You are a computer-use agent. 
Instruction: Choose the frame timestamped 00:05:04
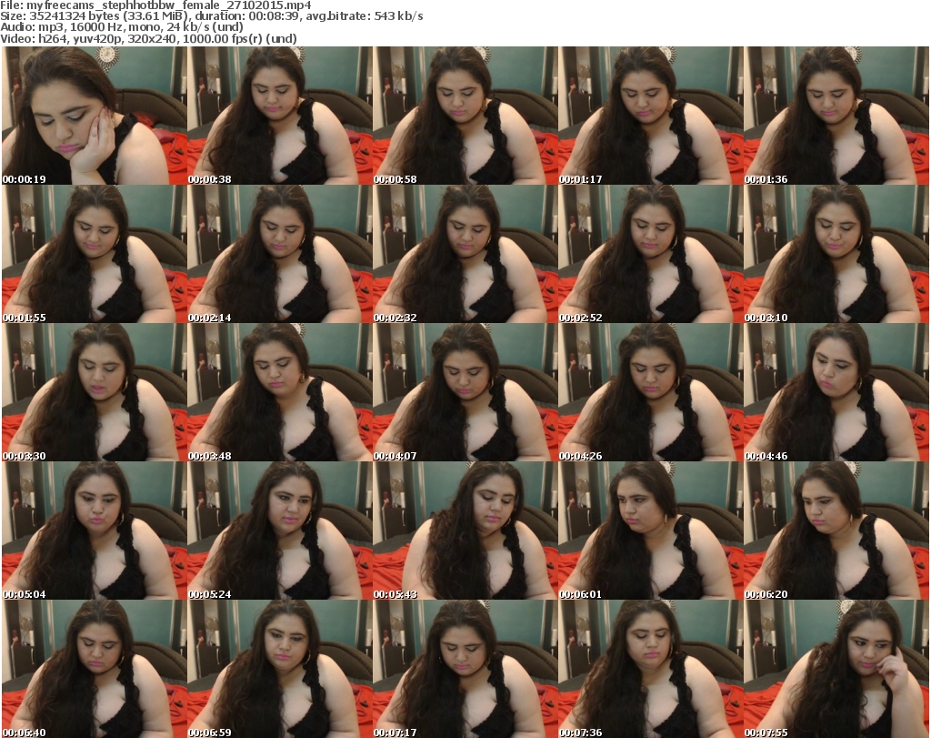pyautogui.click(x=95, y=531)
